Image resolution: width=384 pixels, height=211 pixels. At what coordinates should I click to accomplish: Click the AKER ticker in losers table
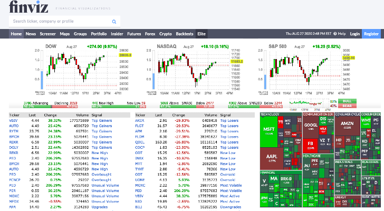(140, 120)
